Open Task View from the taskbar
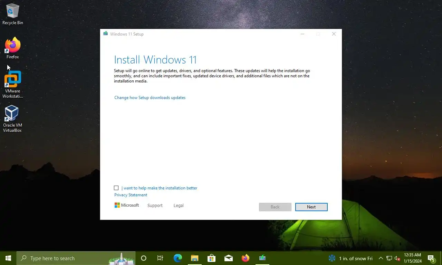This screenshot has width=442, height=265. pyautogui.click(x=160, y=258)
